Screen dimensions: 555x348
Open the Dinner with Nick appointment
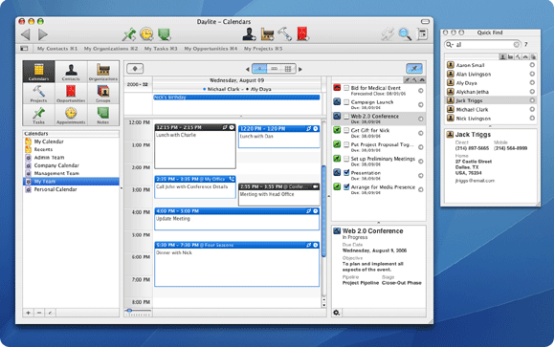point(236,265)
